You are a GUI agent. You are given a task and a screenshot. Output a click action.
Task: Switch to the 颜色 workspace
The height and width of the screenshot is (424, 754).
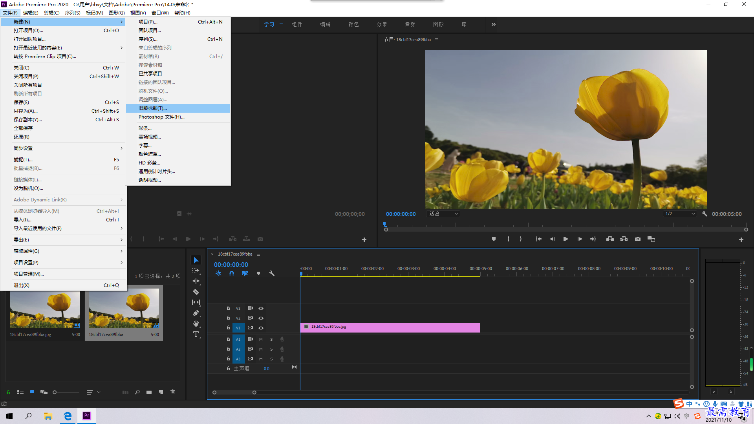click(353, 24)
